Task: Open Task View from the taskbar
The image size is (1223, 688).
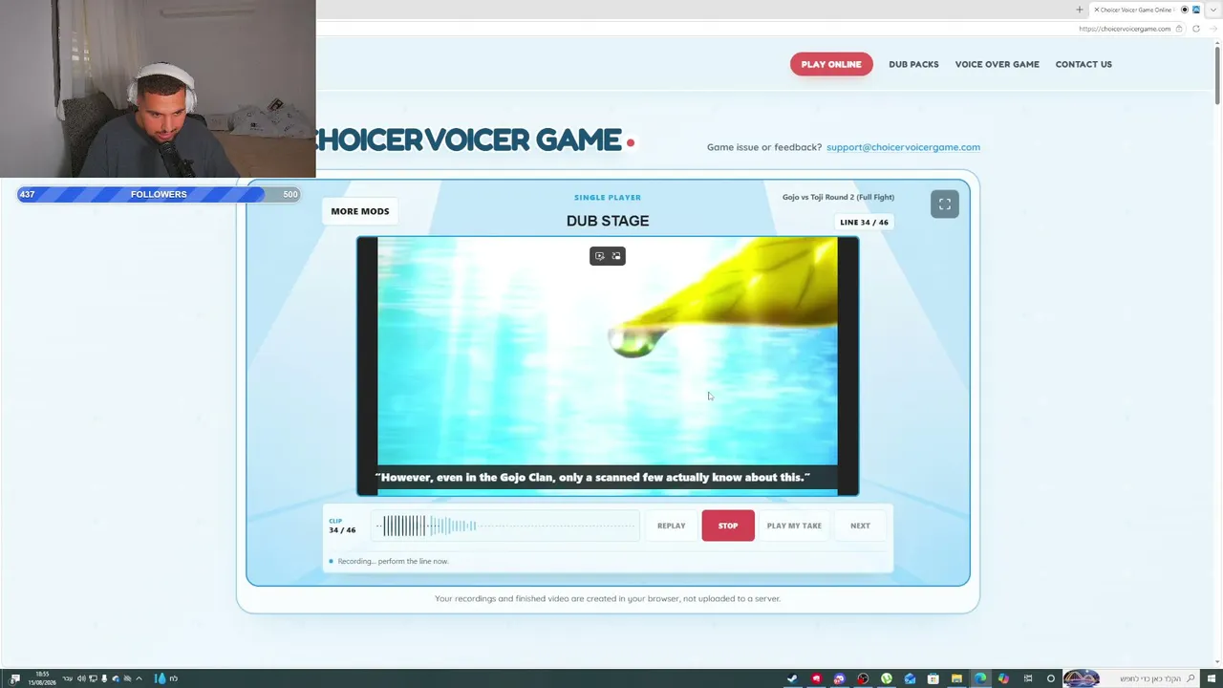Action: tap(1027, 678)
